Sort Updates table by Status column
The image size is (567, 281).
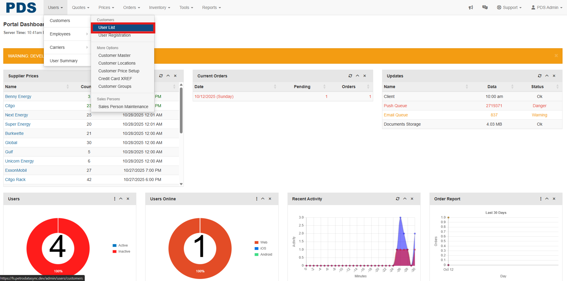tap(537, 87)
